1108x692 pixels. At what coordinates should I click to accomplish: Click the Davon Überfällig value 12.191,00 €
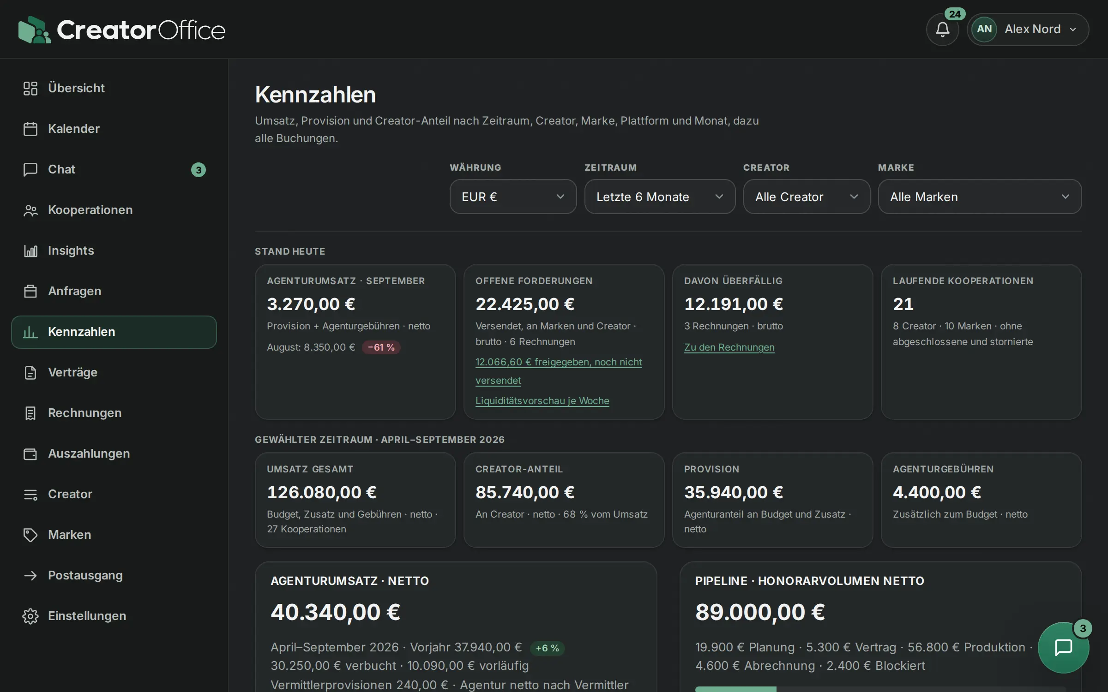click(x=734, y=304)
